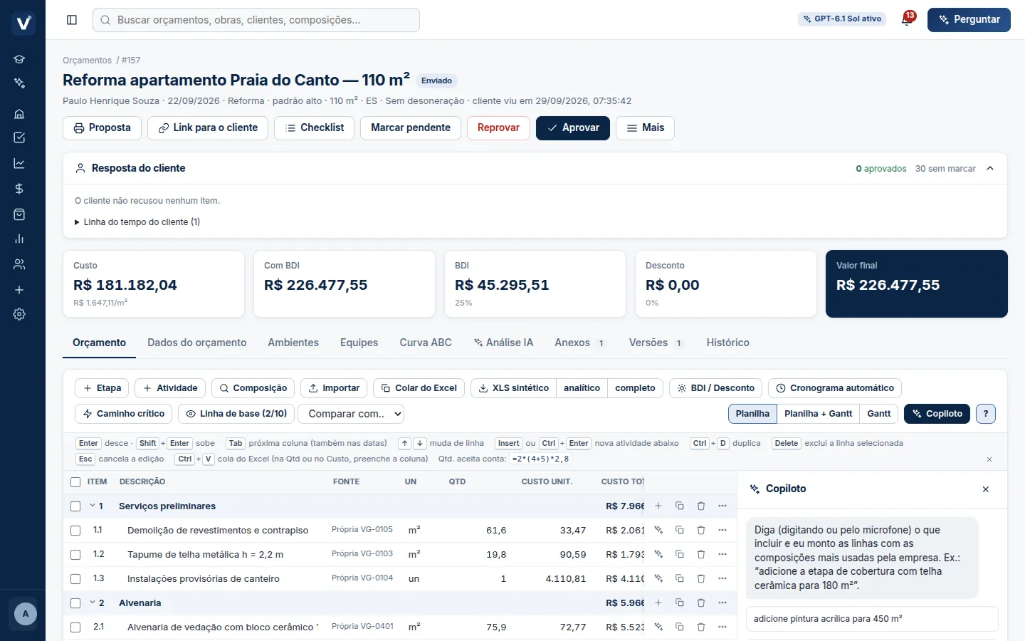Tick the checkbox for Serviços preliminares
Image resolution: width=1025 pixels, height=641 pixels.
[75, 506]
